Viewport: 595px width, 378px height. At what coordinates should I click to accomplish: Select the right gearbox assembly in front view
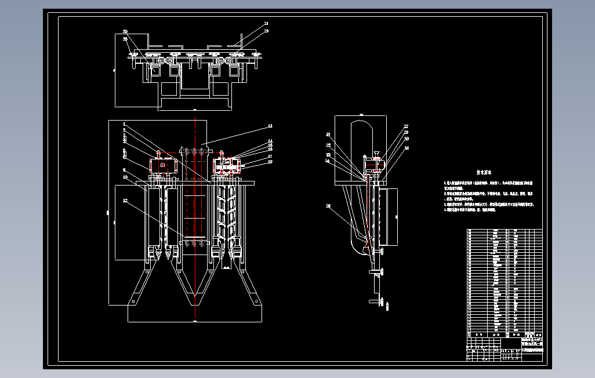[x=227, y=165]
